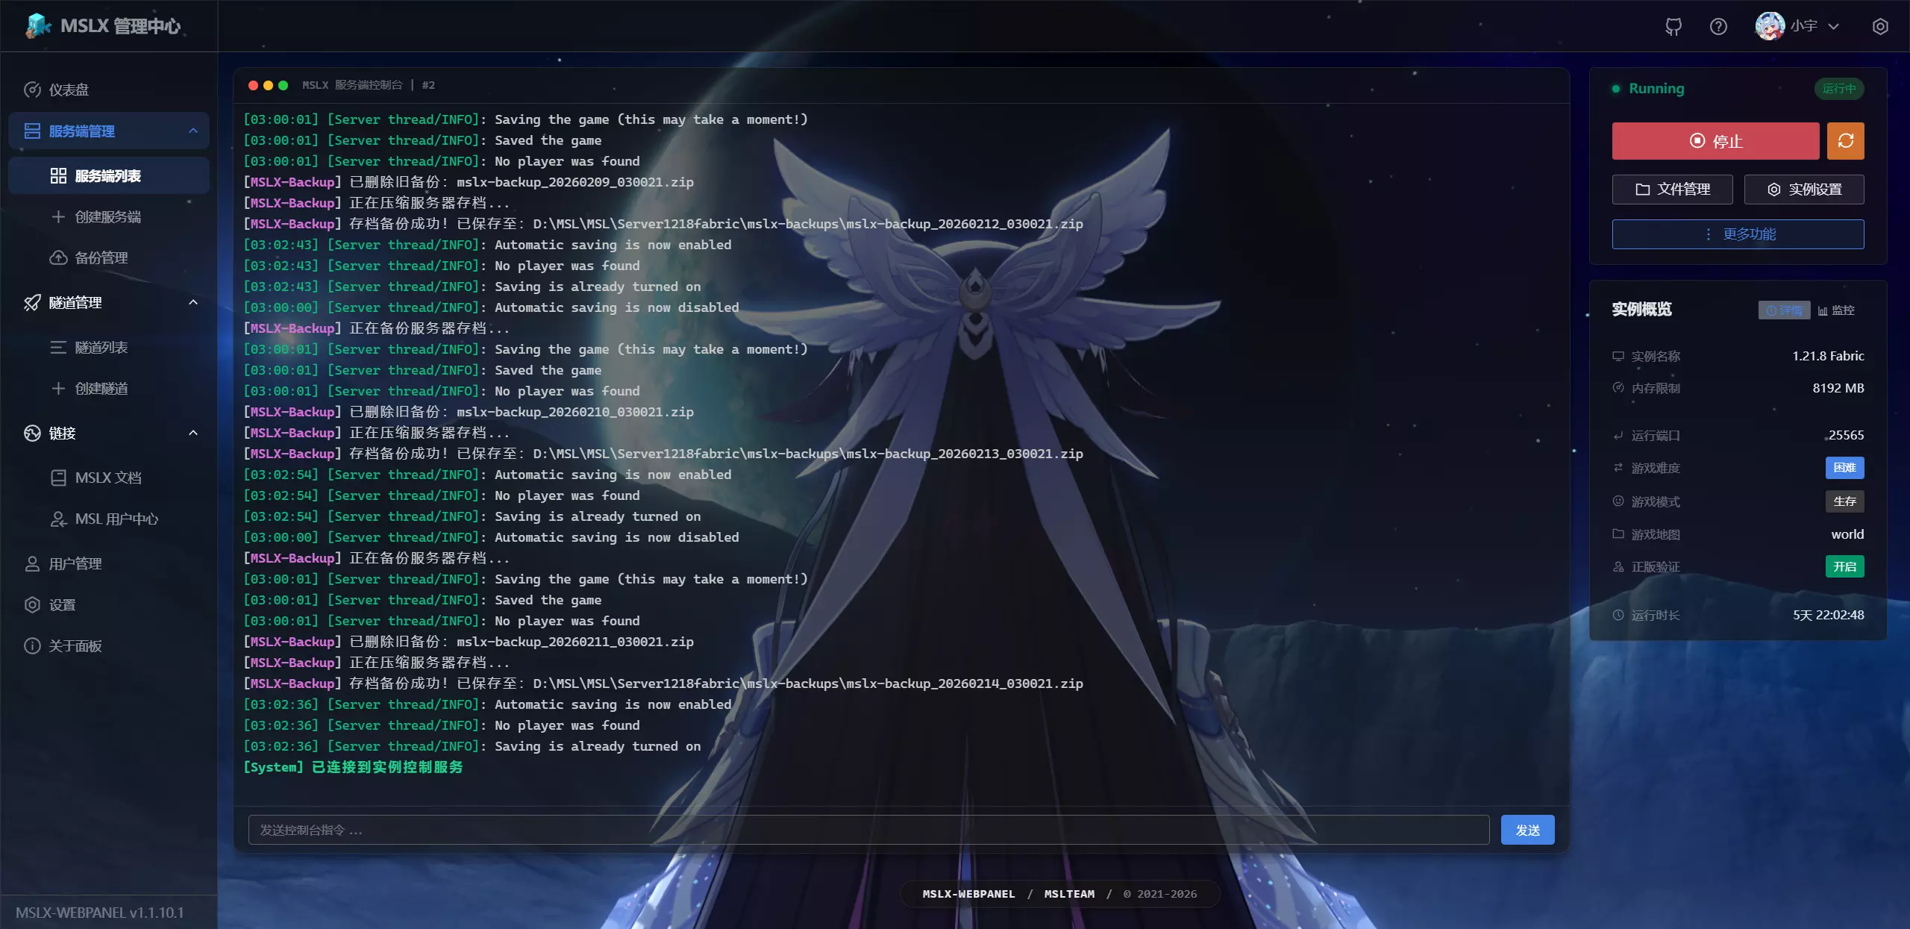Open 仪表盘 dashboard menu item

tap(109, 90)
